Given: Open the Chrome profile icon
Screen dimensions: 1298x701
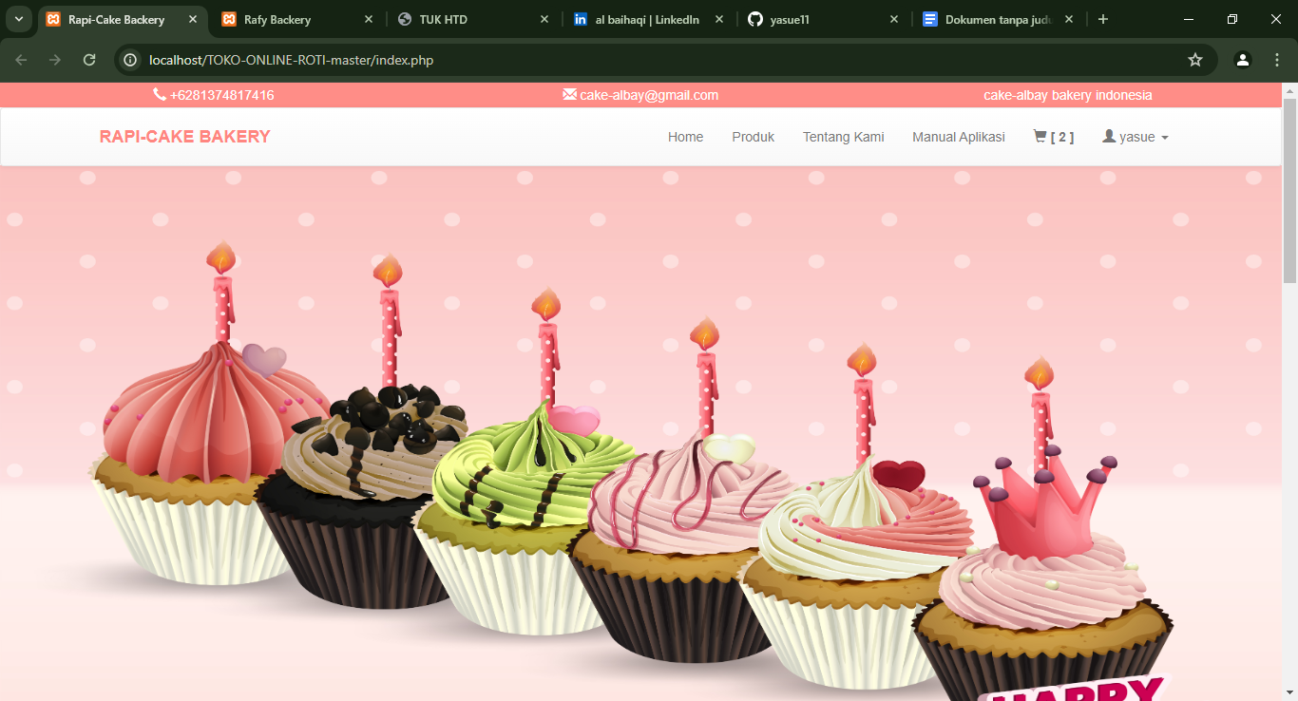Looking at the screenshot, I should point(1243,60).
